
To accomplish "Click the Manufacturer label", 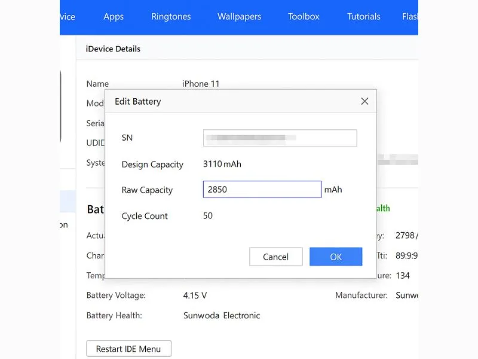I will tap(361, 295).
